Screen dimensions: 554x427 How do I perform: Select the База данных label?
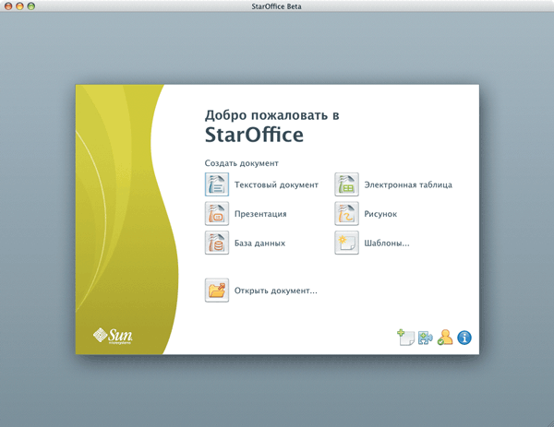click(x=259, y=243)
